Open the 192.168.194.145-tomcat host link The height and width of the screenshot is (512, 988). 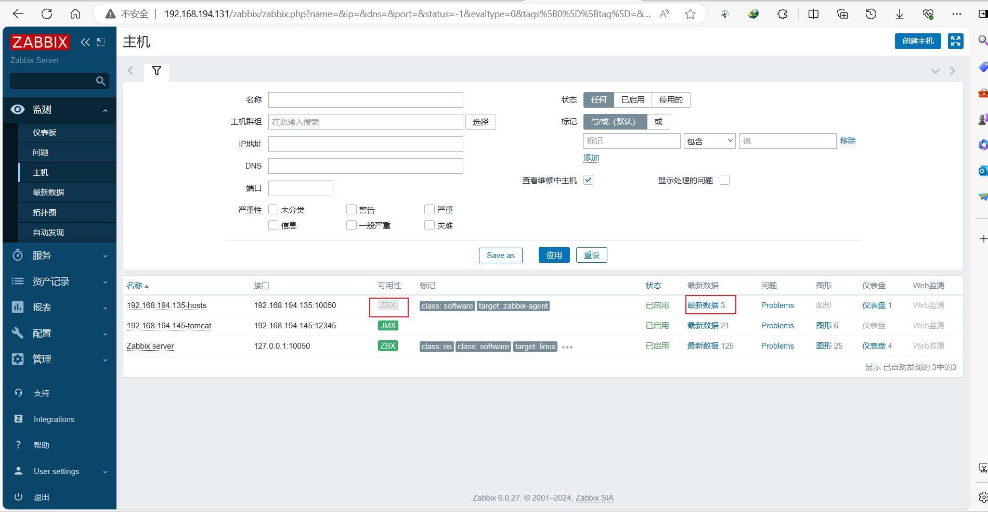169,326
